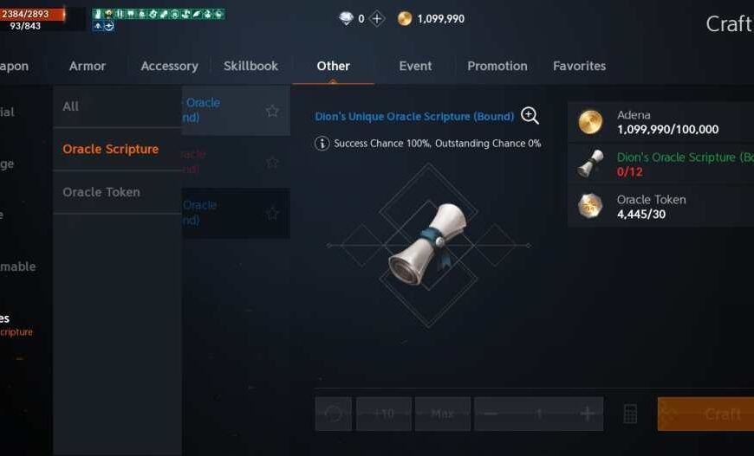Toggle the favorite star on the third recipe
This screenshot has height=456, width=754.
point(272,213)
